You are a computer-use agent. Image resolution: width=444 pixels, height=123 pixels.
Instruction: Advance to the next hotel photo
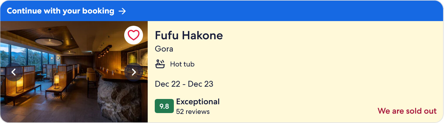134,72
